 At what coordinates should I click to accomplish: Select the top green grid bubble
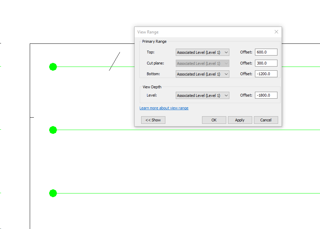[53, 67]
